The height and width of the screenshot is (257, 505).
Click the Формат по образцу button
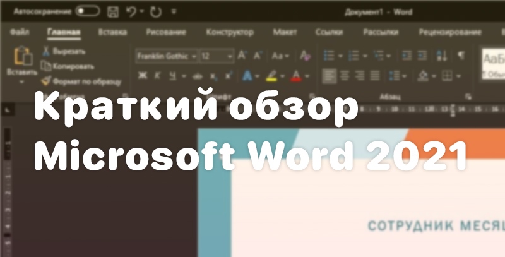(x=81, y=81)
